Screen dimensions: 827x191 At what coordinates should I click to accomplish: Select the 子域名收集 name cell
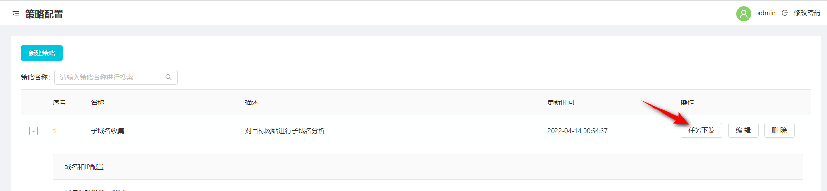click(107, 131)
